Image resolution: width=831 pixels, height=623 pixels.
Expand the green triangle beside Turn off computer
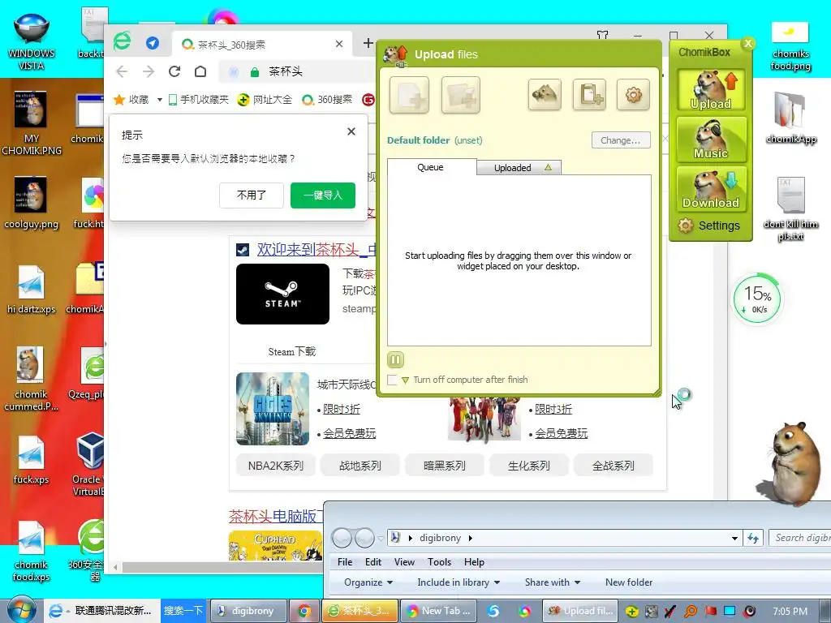click(406, 380)
